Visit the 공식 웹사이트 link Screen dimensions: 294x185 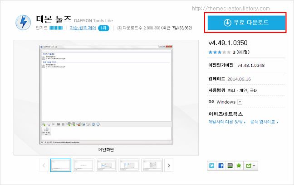coord(264,122)
